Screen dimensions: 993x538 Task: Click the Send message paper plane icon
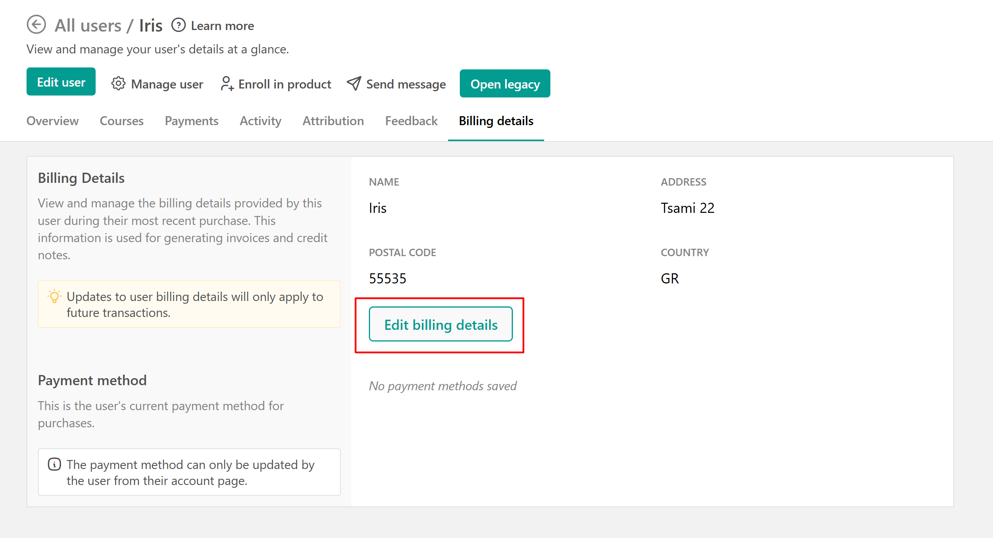[x=354, y=83]
